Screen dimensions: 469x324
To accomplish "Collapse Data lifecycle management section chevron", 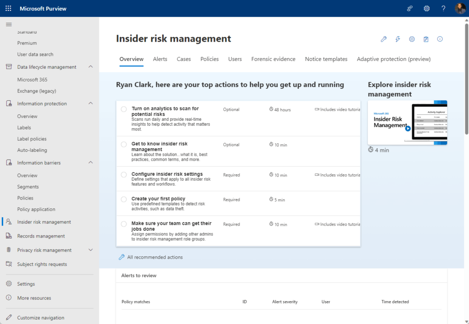I will tap(91, 67).
